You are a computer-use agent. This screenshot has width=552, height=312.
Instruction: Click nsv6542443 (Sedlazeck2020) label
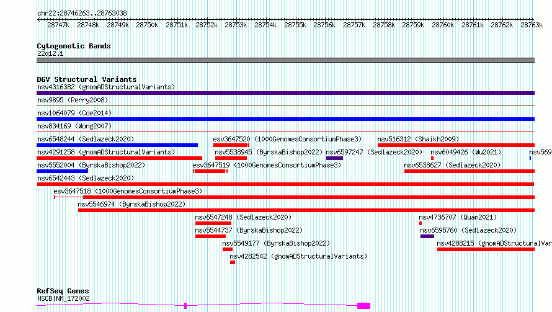(x=86, y=178)
